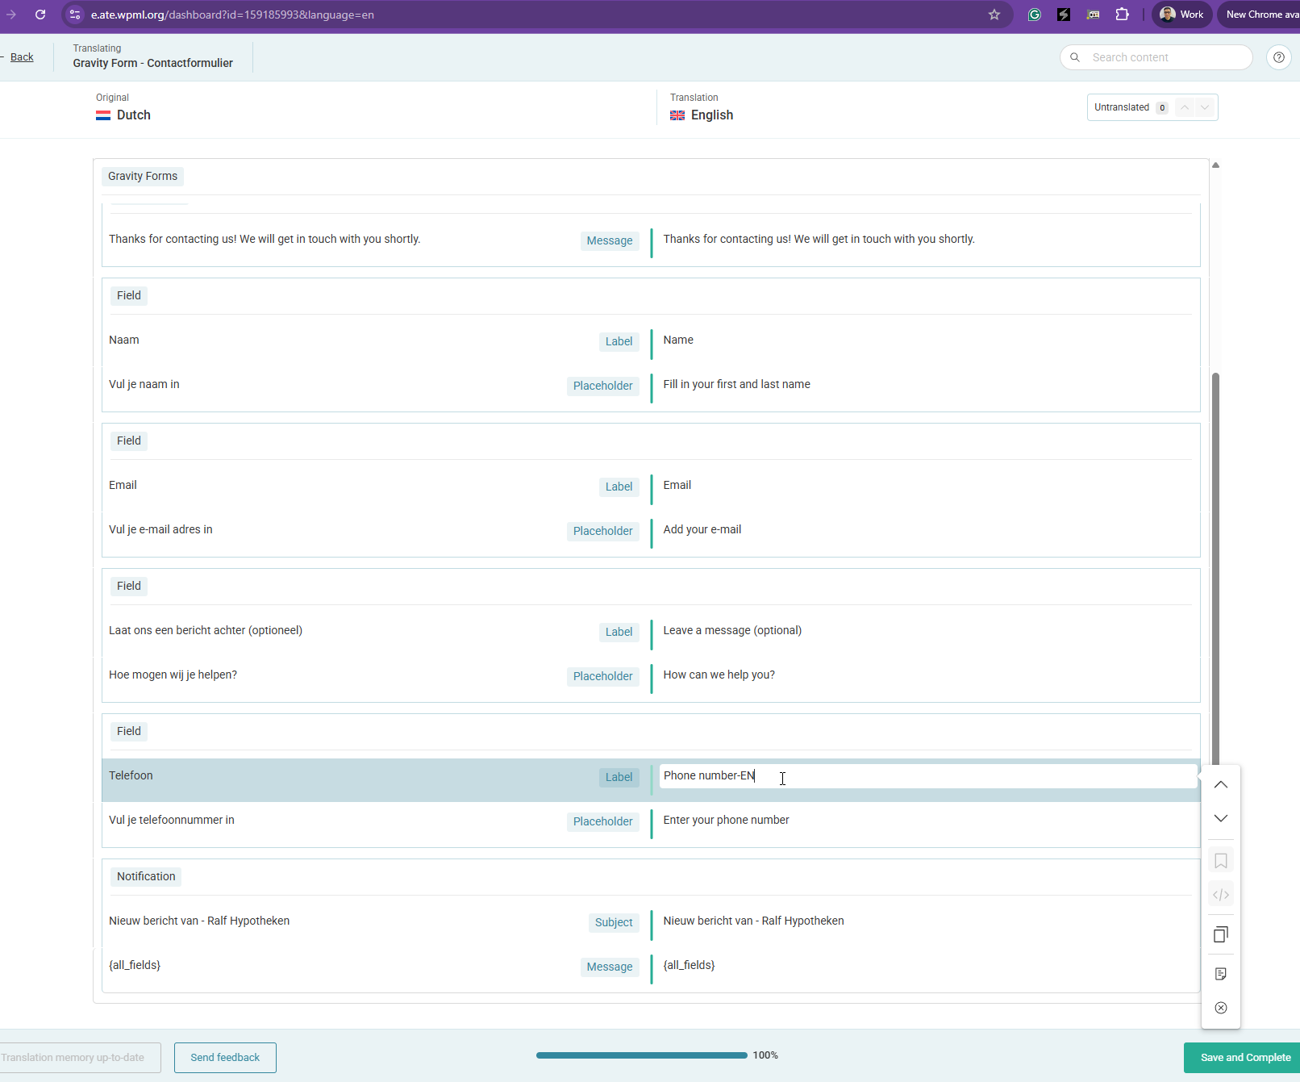1300x1082 pixels.
Task: Click the 'Telefoon' original text
Action: [x=131, y=775]
